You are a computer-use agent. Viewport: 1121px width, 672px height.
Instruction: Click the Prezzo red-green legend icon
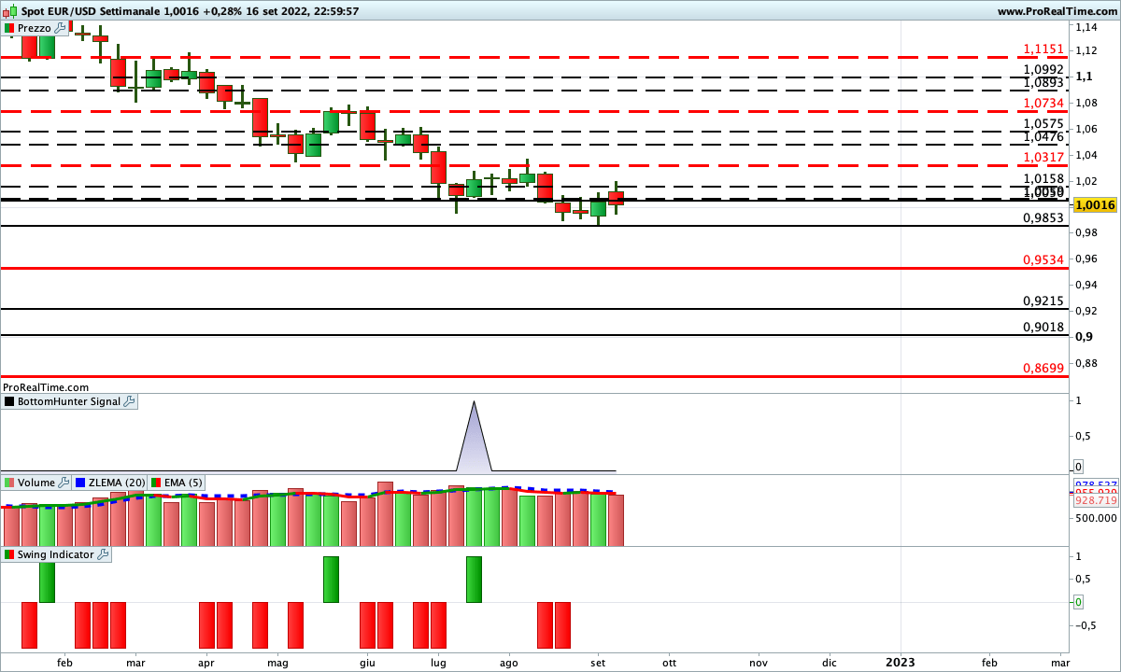click(9, 28)
